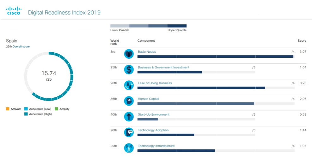This screenshot has height=157, width=312.
Task: Open the Human Capital component link
Action: coord(149,99)
